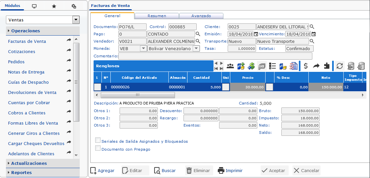Switch to the Resumen tab
370x178 pixels.
(x=157, y=16)
